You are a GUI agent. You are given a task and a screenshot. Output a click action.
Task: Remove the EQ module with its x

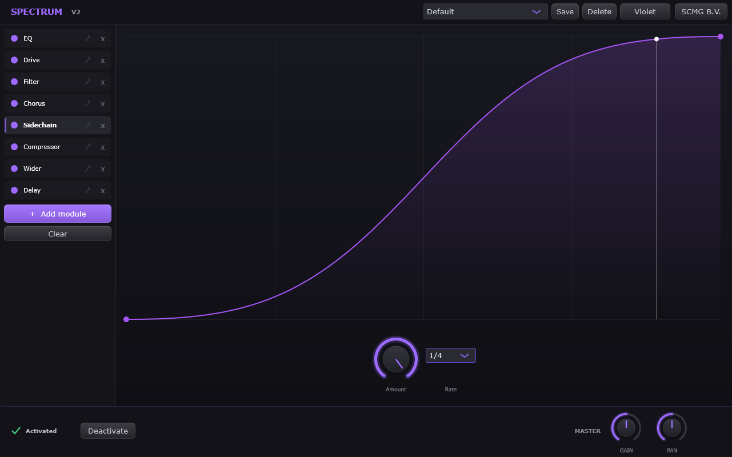(103, 39)
